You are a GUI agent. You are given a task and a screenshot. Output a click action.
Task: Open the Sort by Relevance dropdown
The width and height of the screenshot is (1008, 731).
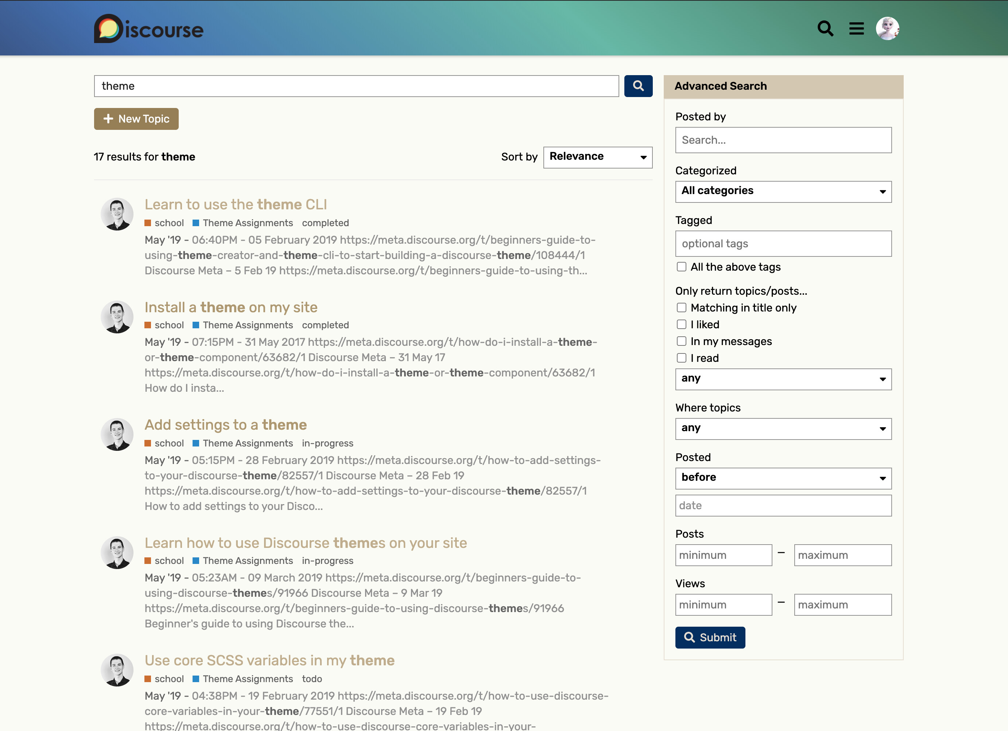(597, 157)
